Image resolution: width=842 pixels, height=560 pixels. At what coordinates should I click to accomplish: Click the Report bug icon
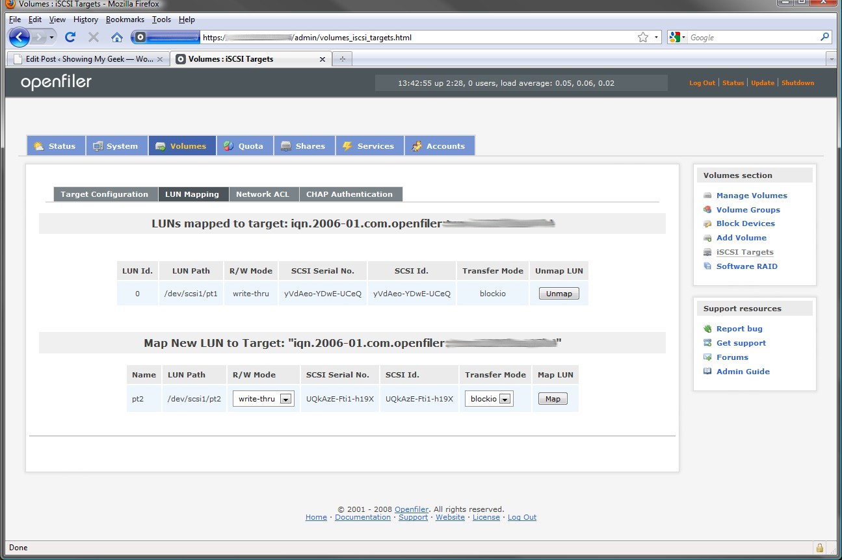[x=707, y=329]
